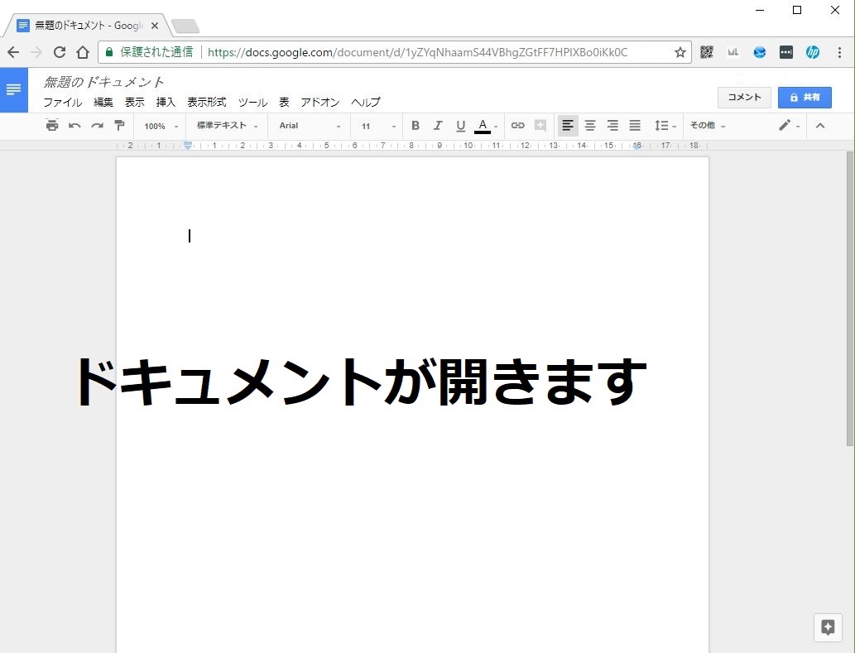Screen dimensions: 855x653
Task: Open the text color picker
Action: pos(485,126)
